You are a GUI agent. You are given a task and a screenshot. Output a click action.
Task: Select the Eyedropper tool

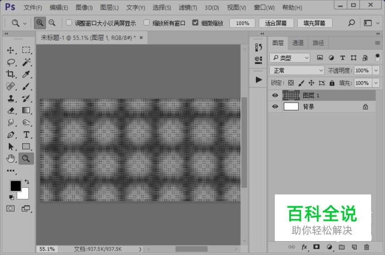[26, 74]
